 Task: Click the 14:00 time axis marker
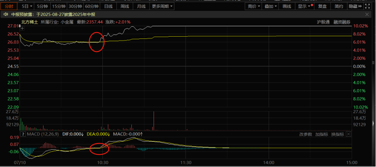(269, 162)
